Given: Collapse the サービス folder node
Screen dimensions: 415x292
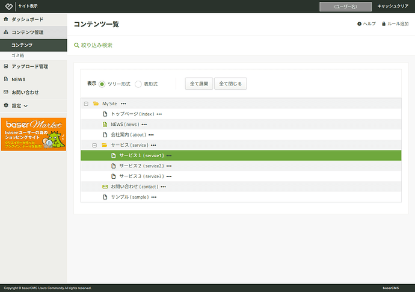Looking at the screenshot, I should tap(94, 145).
